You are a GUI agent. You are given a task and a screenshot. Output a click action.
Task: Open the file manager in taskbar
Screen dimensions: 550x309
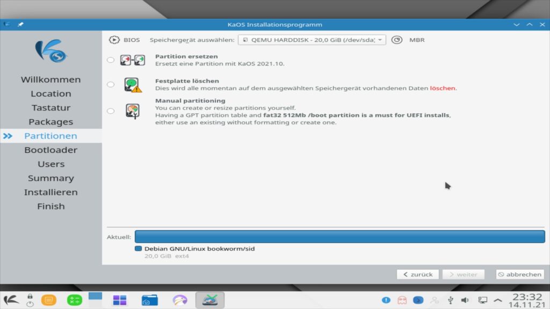point(150,300)
